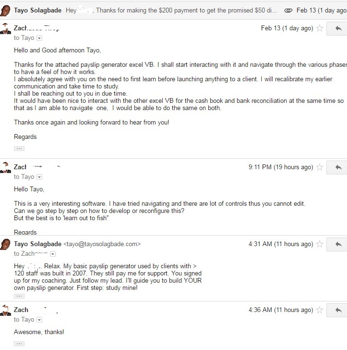The image size is (347, 350).
Task: Star the 4:31 AM message from Tayo
Action: click(320, 244)
